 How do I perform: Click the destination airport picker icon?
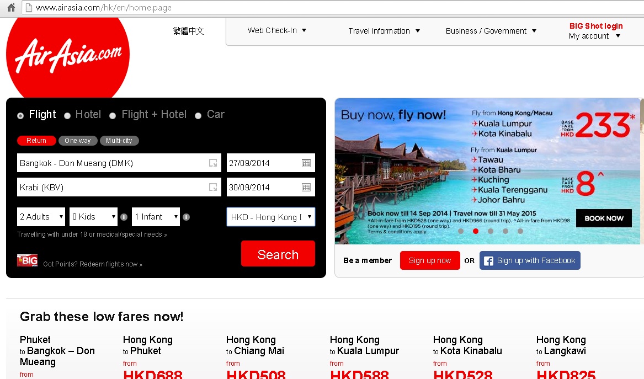click(213, 188)
